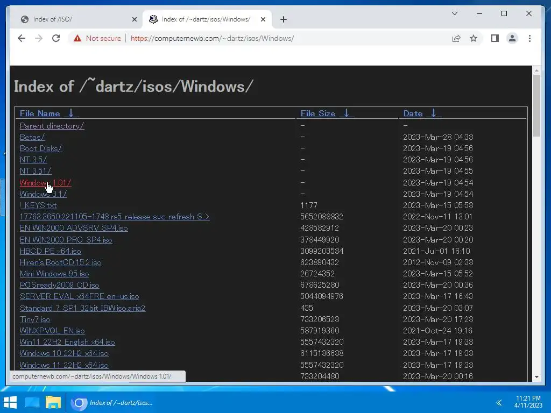
Task: Open the browser three-dot menu
Action: pos(529,38)
